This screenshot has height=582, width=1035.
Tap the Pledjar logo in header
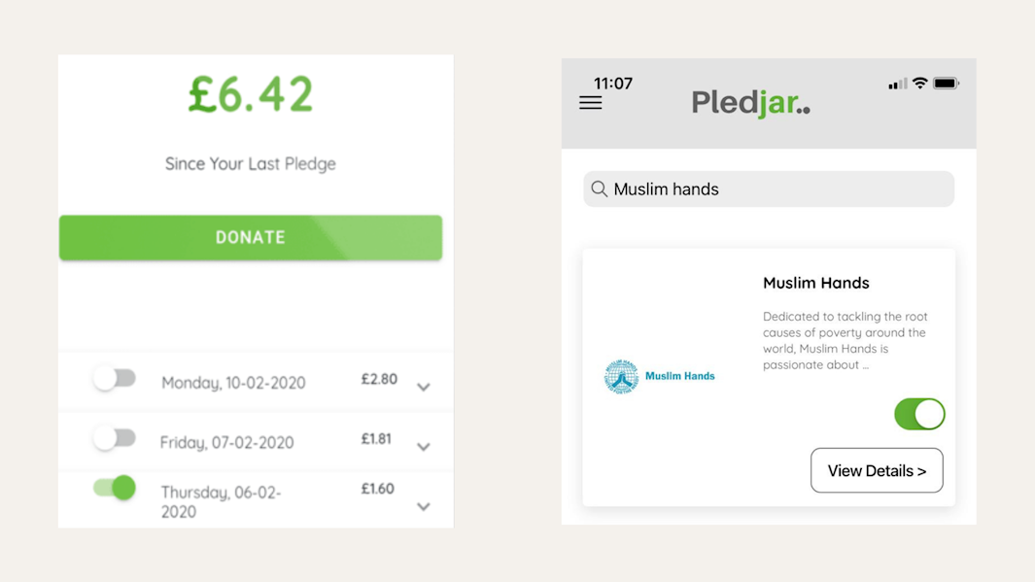click(750, 103)
